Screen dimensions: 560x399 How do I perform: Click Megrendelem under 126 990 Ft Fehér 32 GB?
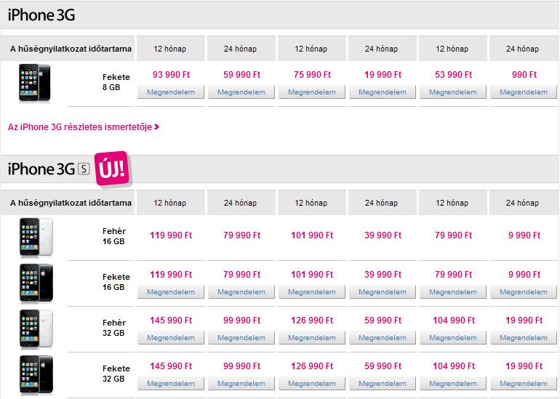[x=312, y=338]
